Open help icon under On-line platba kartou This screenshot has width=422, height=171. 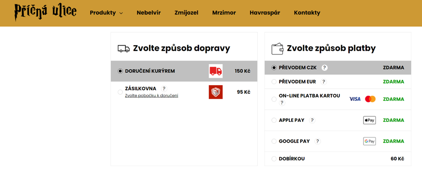click(x=282, y=103)
